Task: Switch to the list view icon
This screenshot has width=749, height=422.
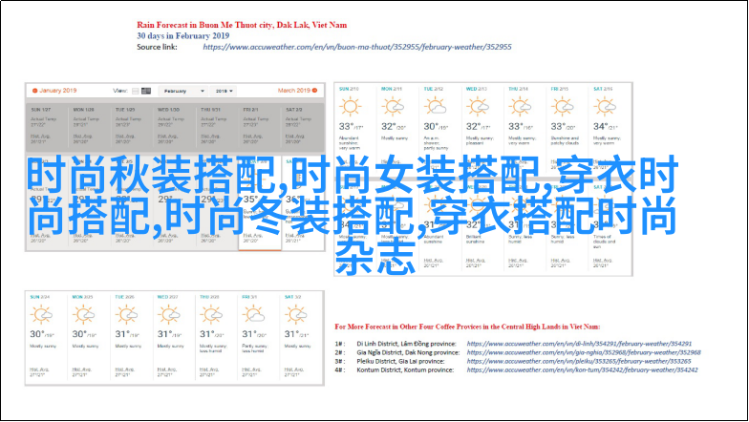Action: [x=136, y=91]
